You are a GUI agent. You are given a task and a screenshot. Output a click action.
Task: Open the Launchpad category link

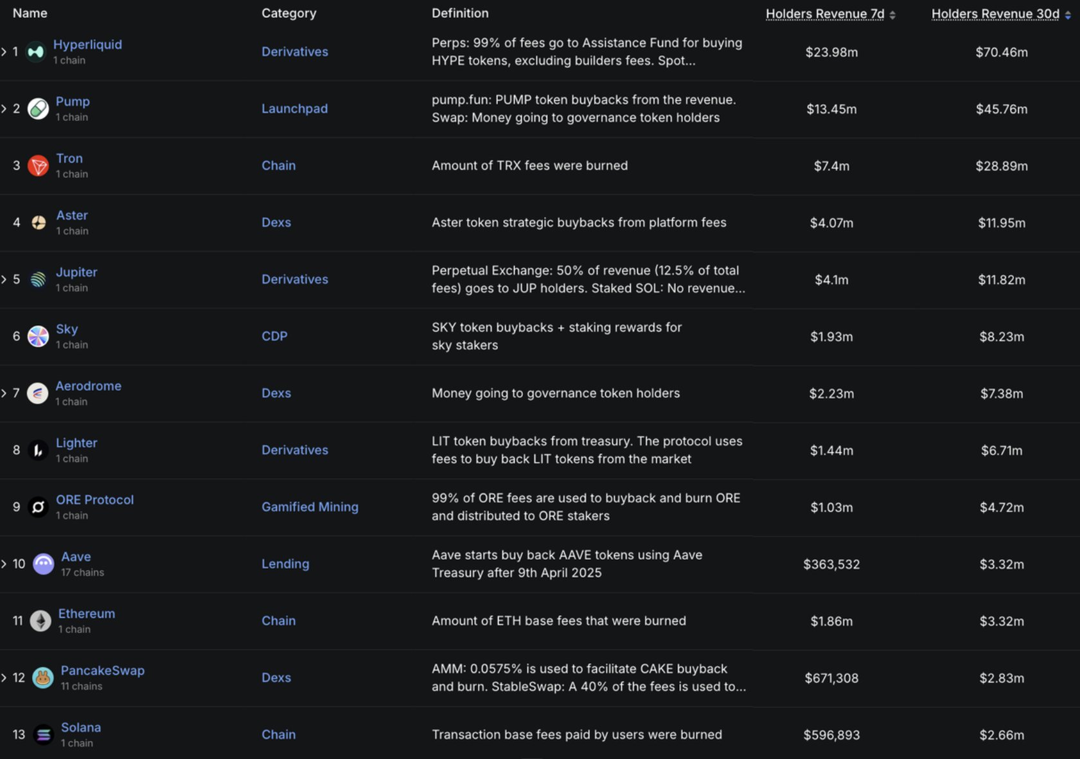[x=294, y=109]
